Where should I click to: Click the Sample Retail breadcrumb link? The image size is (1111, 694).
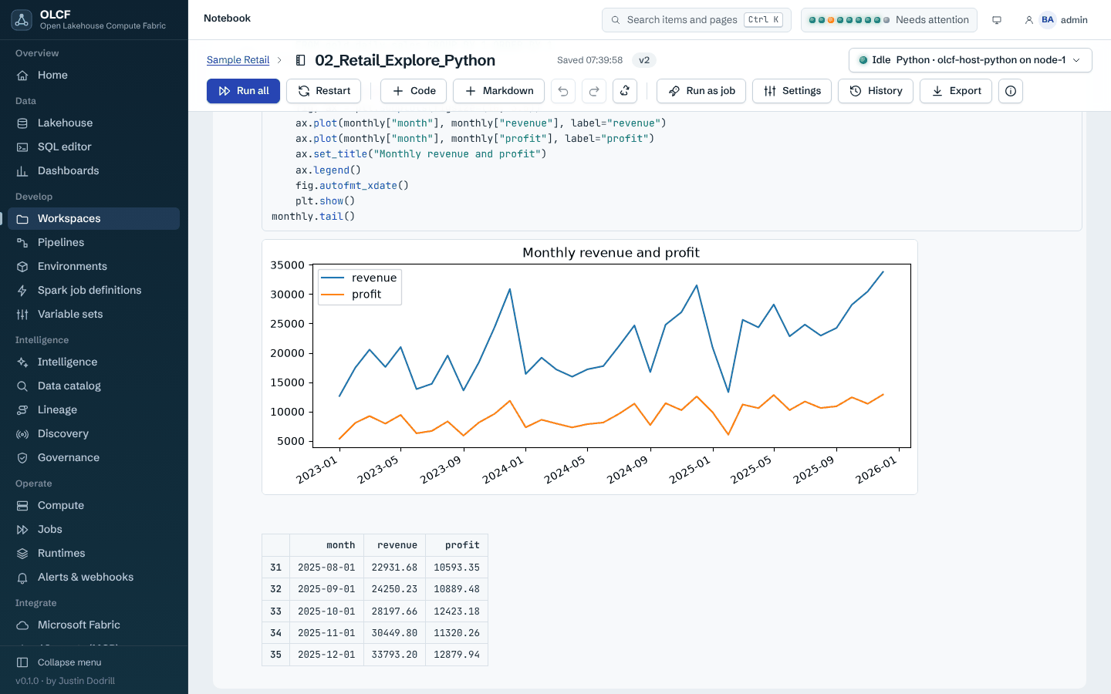238,60
